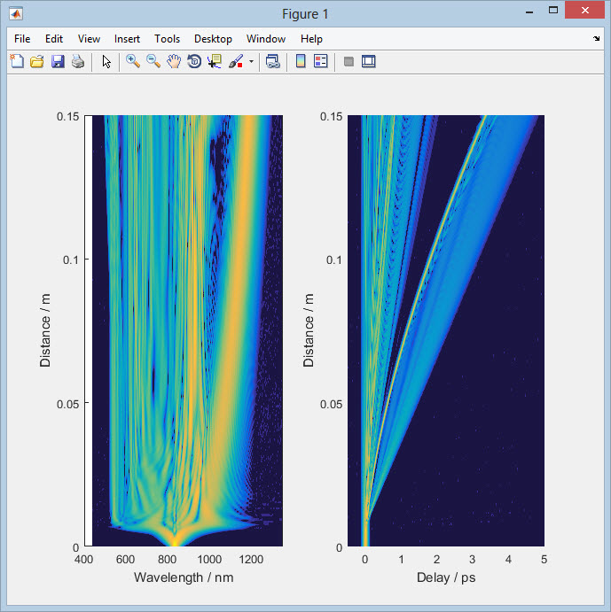
Task: Activate the Rotate 3D tool
Action: pyautogui.click(x=194, y=61)
